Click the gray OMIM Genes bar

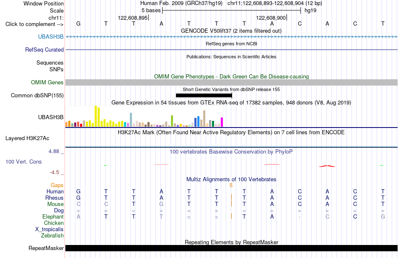tap(232, 82)
